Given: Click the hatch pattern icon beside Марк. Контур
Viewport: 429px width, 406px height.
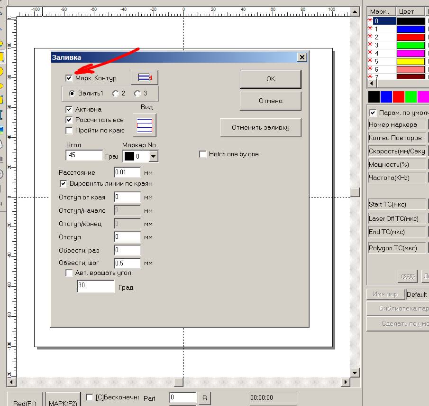Looking at the screenshot, I should [x=145, y=77].
